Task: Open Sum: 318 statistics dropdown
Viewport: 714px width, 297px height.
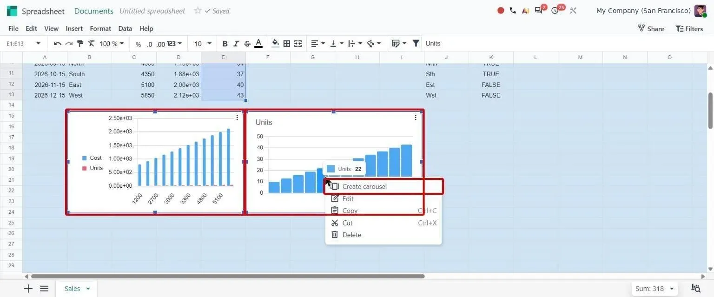Action: (655, 289)
